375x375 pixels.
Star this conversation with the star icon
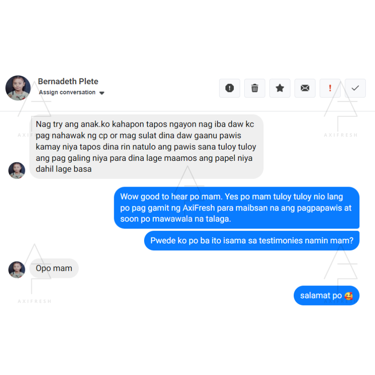[280, 88]
